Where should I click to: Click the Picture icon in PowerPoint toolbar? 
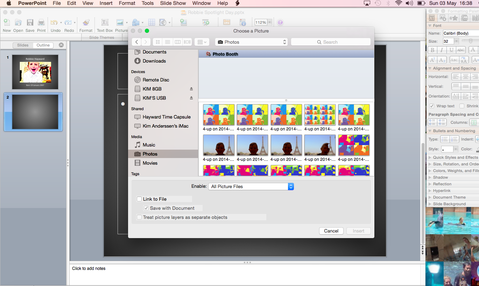click(120, 22)
